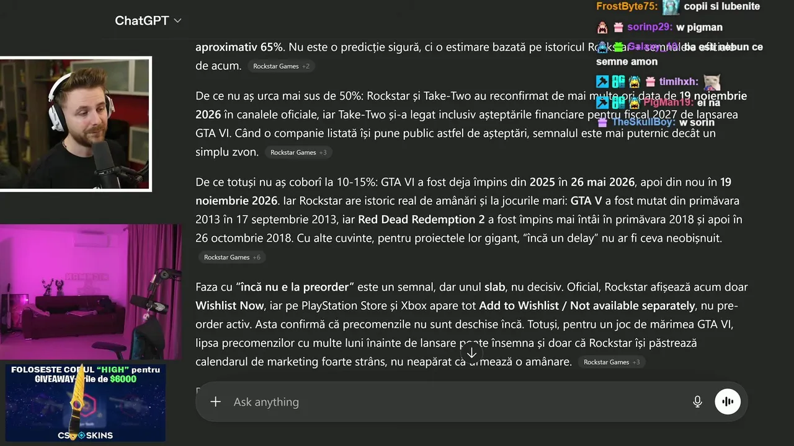This screenshot has height=446, width=794.
Task: Start voice mode with the waveform button
Action: (x=728, y=402)
